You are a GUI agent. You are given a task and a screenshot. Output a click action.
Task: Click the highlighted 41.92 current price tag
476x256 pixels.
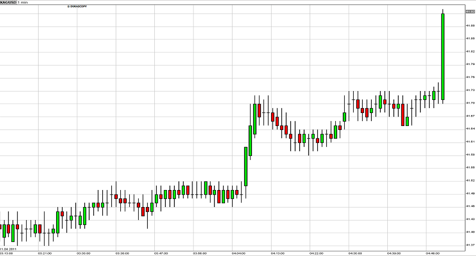click(x=469, y=11)
